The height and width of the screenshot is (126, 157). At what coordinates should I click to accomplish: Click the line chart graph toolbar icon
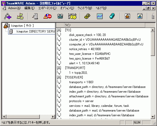(100, 16)
